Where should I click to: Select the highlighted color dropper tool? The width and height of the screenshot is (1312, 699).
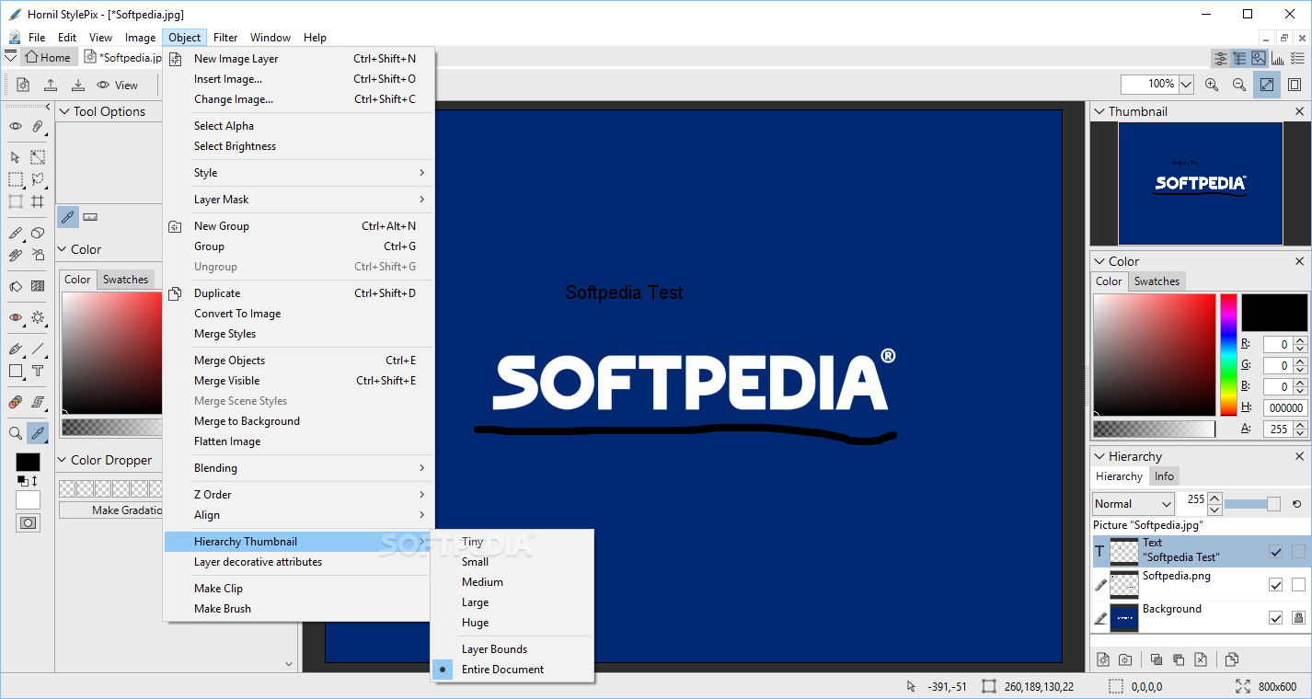pos(38,432)
